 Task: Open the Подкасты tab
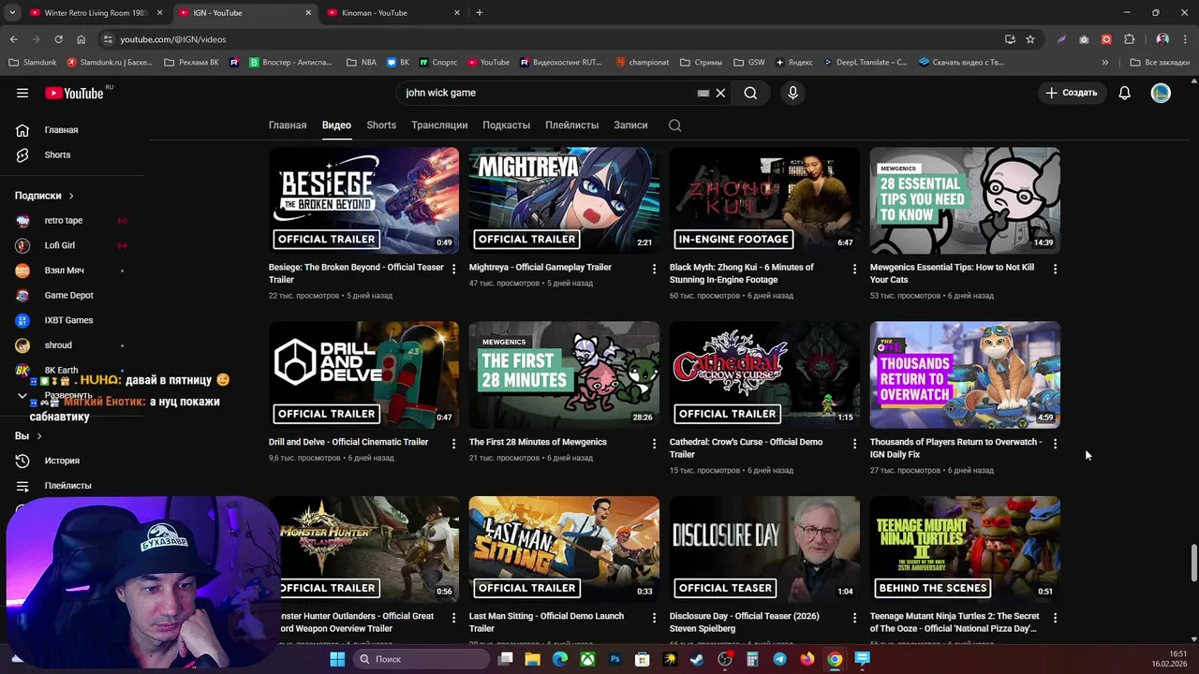(x=506, y=125)
